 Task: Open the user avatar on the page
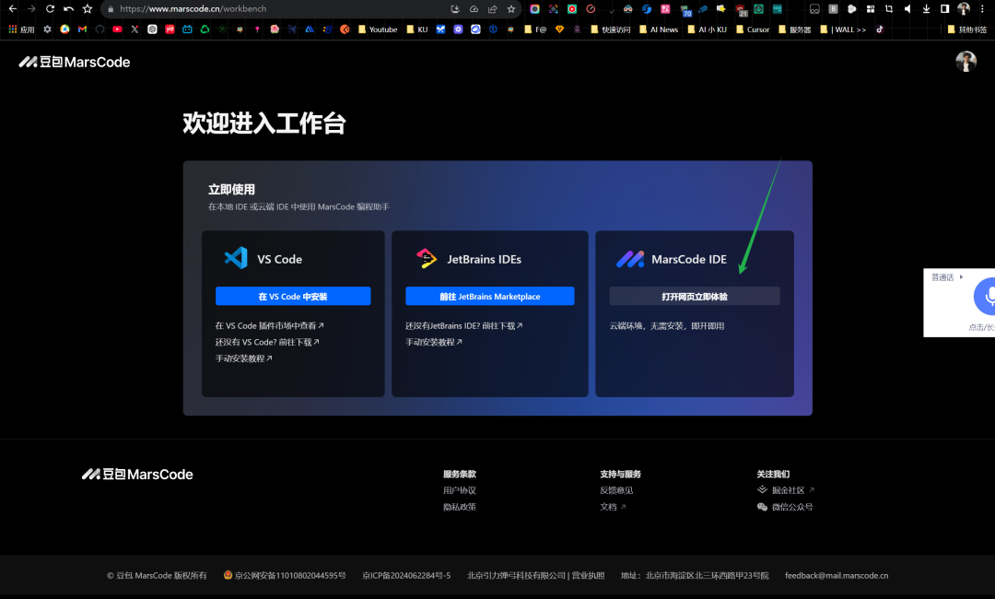pos(966,62)
